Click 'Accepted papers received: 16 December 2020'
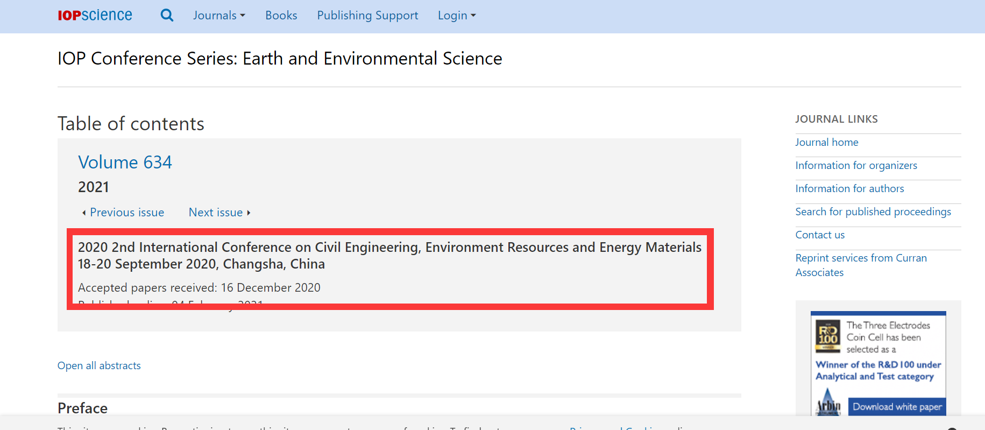 (x=199, y=287)
